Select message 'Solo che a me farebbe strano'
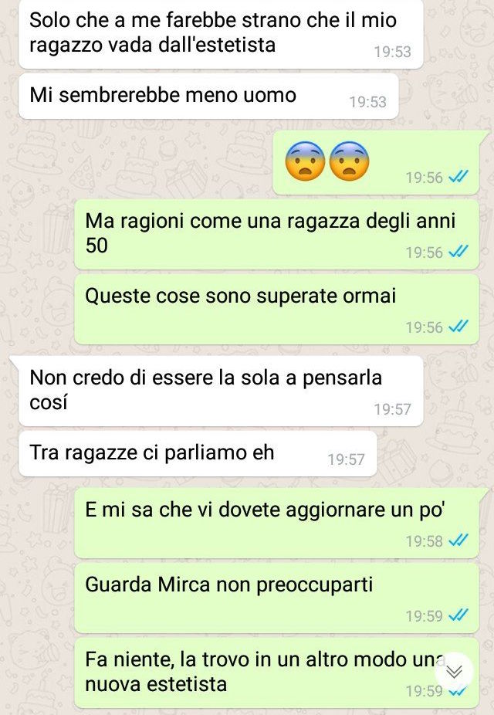The width and height of the screenshot is (494, 715). tap(221, 34)
